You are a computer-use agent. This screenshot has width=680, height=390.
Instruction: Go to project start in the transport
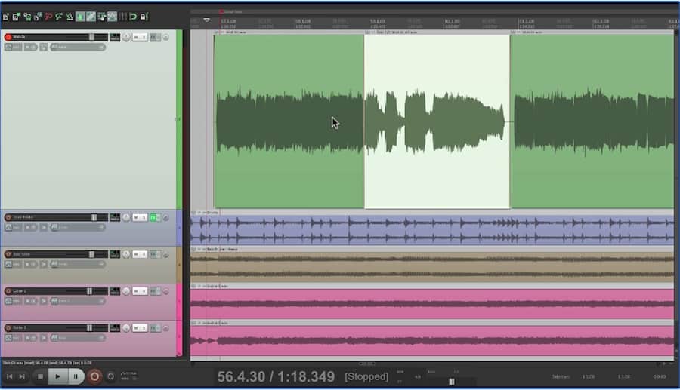coord(10,376)
